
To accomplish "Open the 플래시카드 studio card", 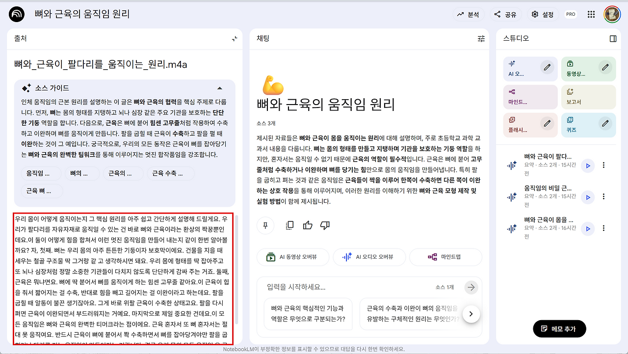I will point(530,125).
